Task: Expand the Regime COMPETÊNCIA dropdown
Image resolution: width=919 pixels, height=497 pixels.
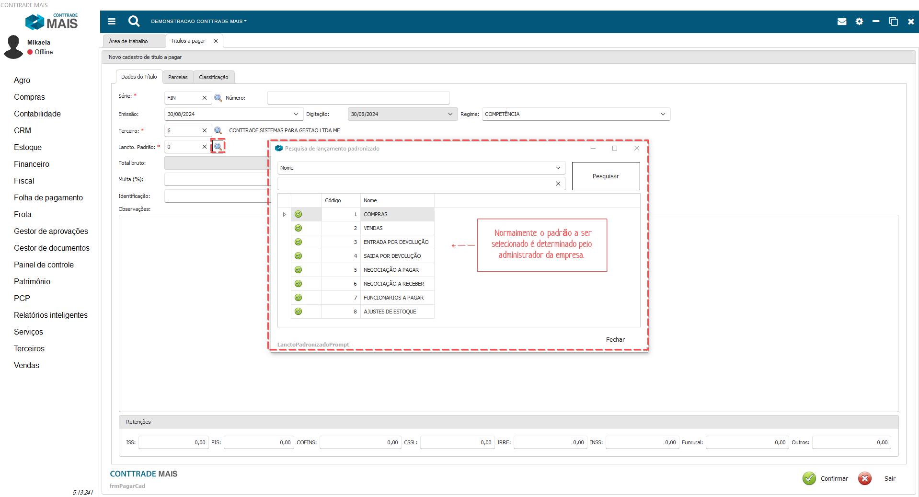Action: coord(663,114)
